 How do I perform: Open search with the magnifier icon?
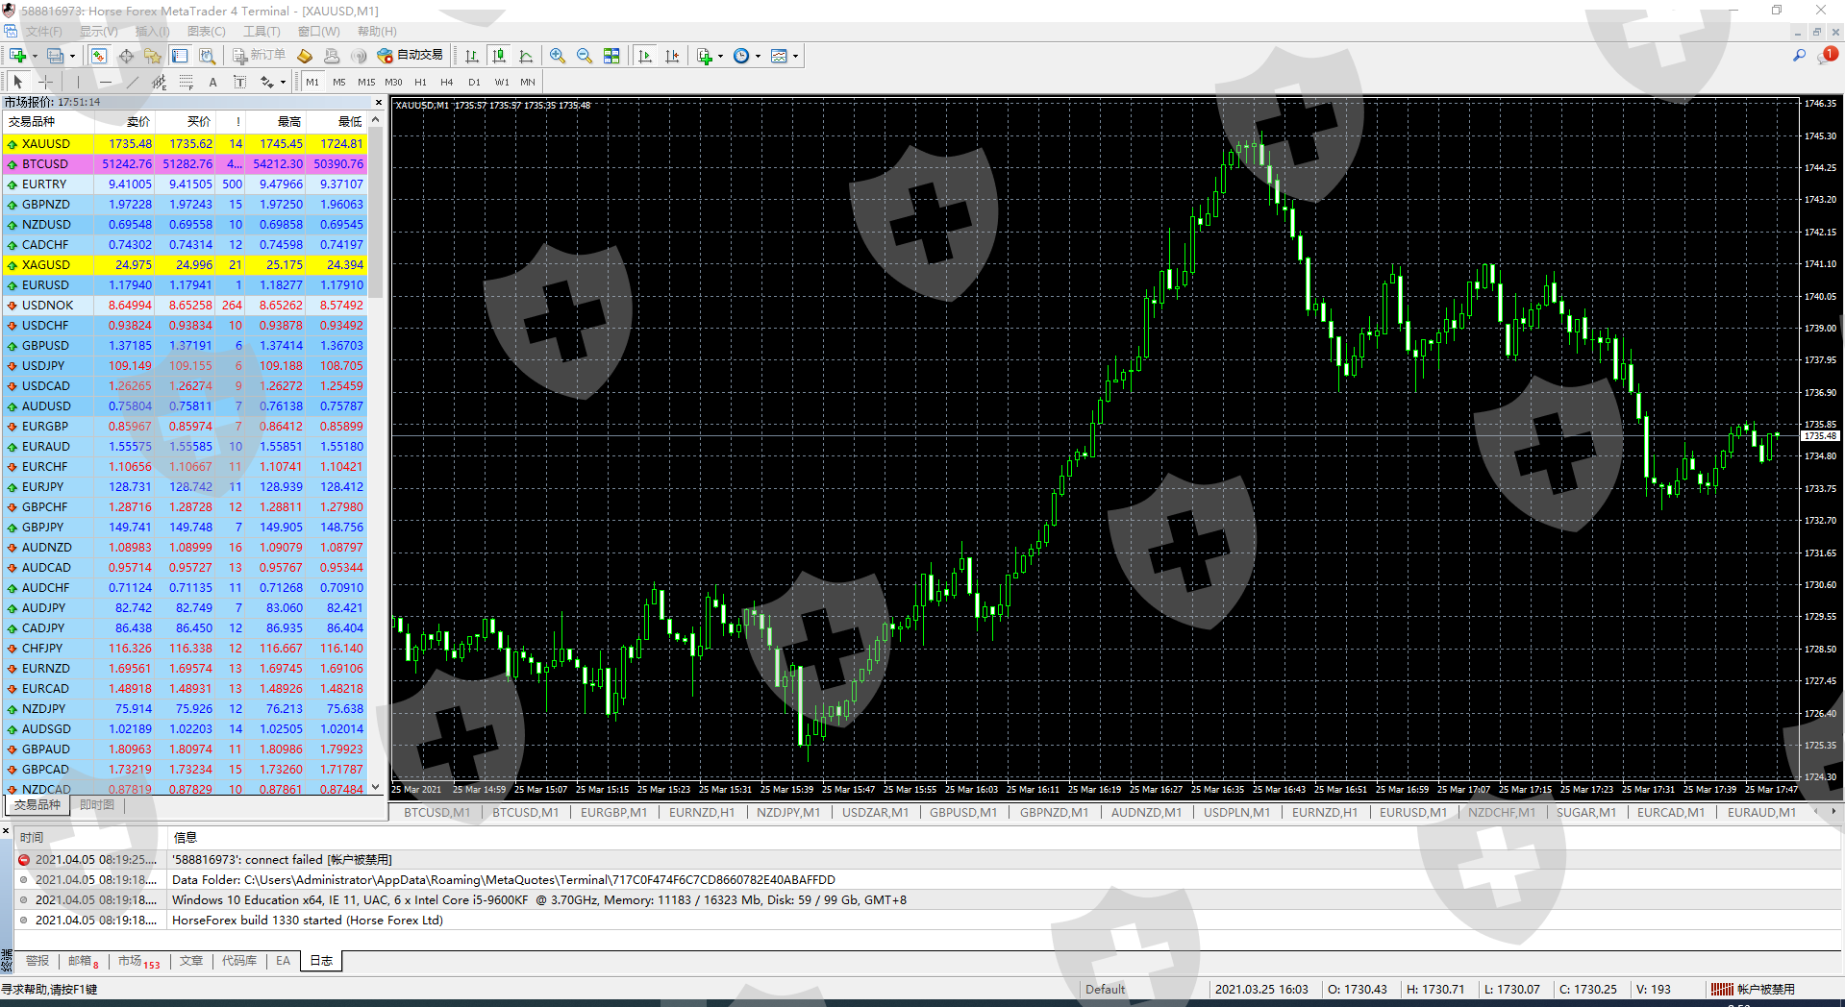[x=1799, y=56]
